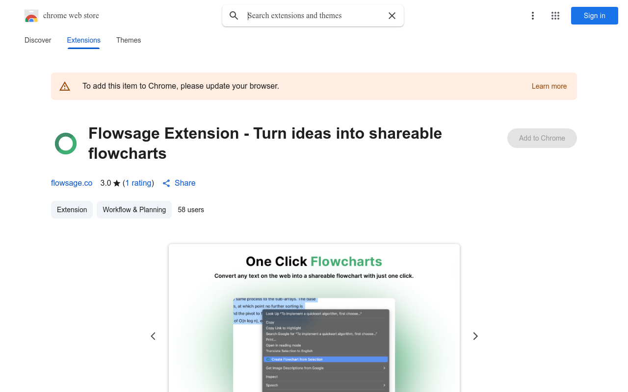This screenshot has width=628, height=392.
Task: Click the Share icon
Action: tap(166, 183)
